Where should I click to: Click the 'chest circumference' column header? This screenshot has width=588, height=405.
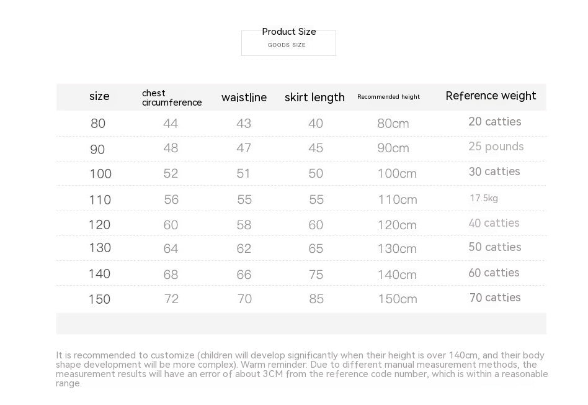171,98
